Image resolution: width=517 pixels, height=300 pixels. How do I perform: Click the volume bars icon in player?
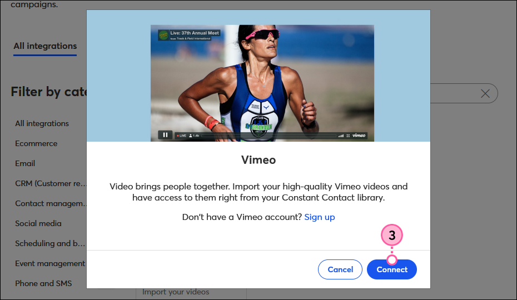click(x=341, y=136)
